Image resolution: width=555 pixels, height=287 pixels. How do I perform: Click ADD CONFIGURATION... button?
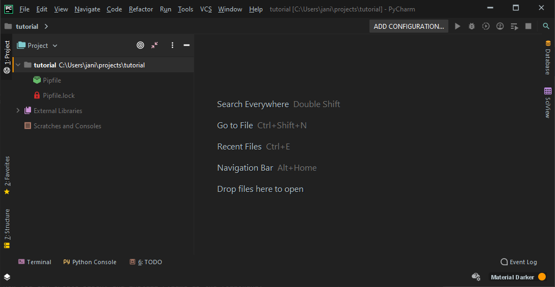409,27
